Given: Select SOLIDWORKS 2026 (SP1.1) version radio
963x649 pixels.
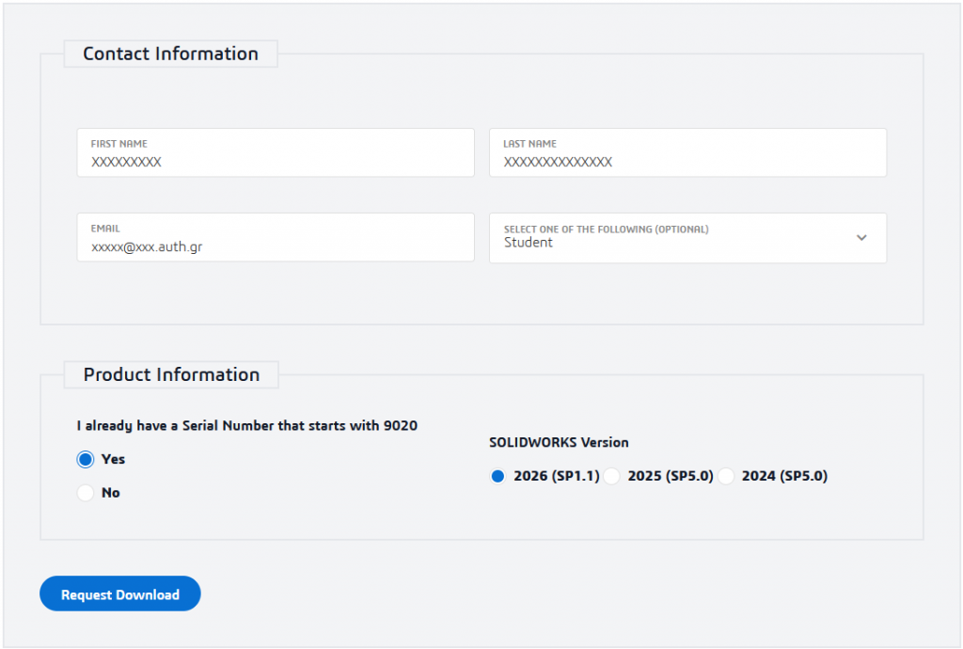Looking at the screenshot, I should [498, 477].
